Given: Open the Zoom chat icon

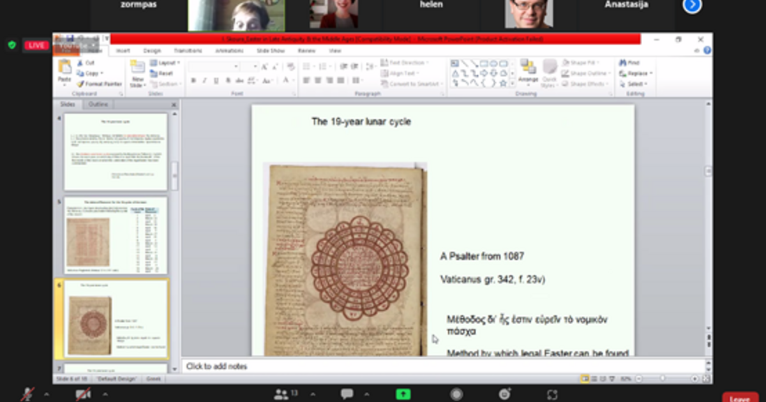Looking at the screenshot, I should coord(347,394).
